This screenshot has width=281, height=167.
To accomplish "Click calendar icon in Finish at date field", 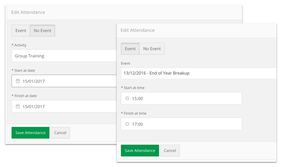I will tap(18, 106).
